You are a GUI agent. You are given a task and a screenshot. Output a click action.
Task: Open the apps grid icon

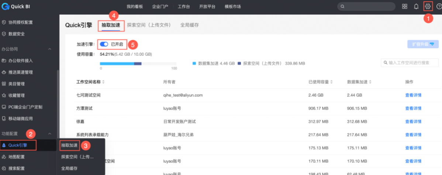click(x=405, y=6)
